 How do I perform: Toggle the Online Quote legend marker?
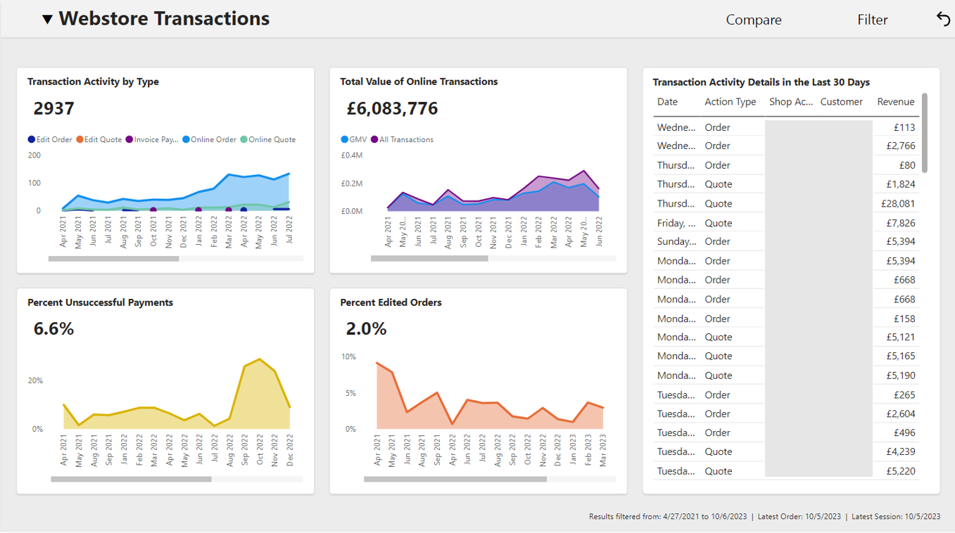coord(244,139)
